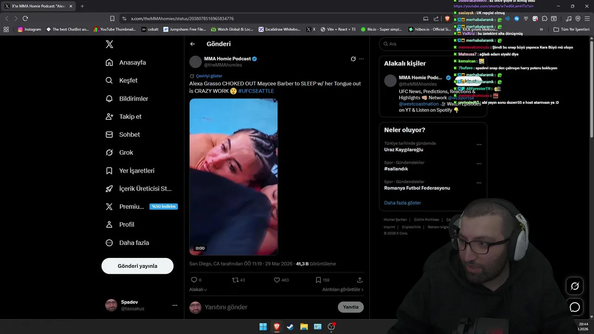Like the post with heart icon
The height and width of the screenshot is (334, 594).
click(x=277, y=280)
